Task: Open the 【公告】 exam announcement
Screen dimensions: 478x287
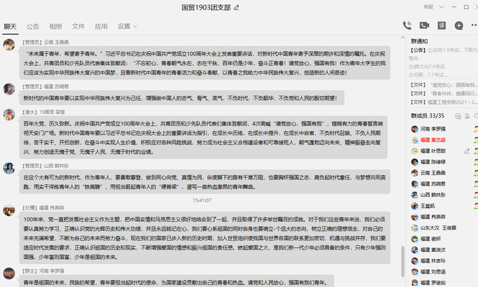Action: (443, 62)
